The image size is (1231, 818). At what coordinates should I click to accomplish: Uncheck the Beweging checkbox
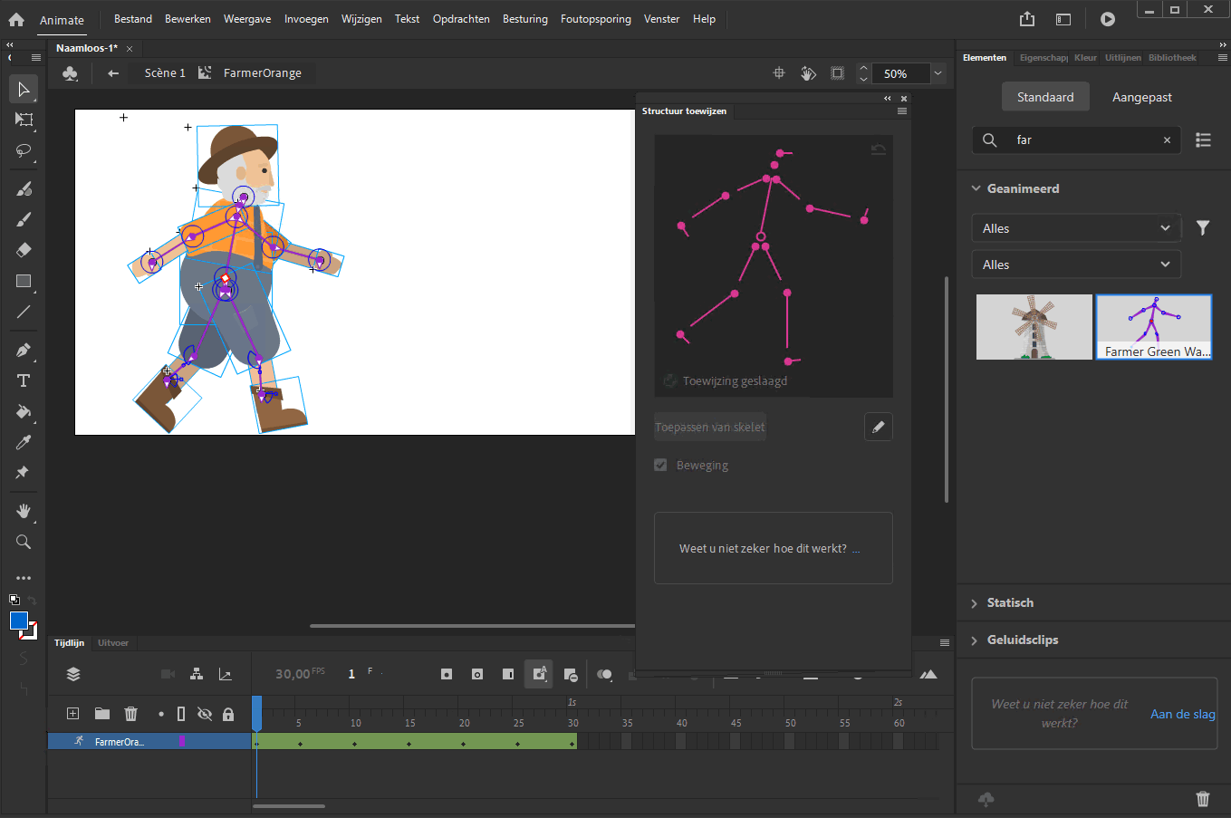[660, 465]
